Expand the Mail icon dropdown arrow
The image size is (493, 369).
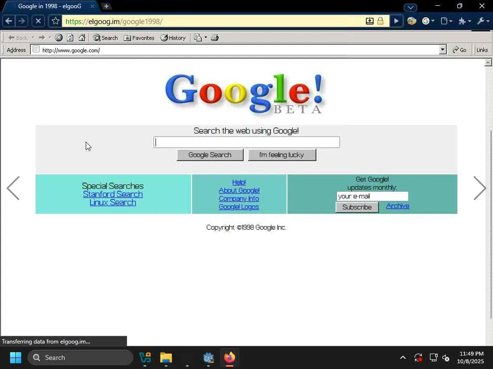[206, 37]
